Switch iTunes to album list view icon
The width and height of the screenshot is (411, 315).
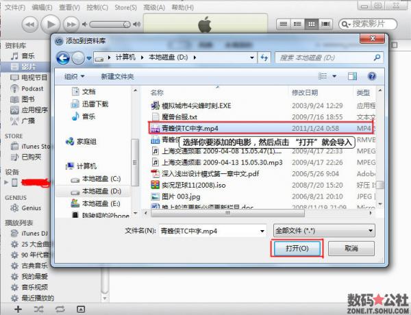click(297, 24)
